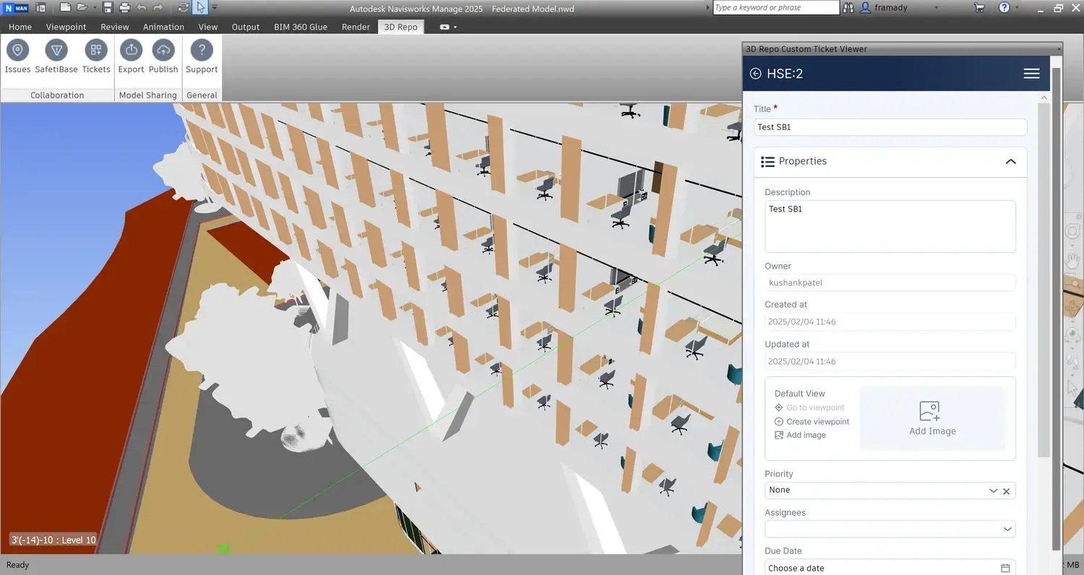Open the Output ribbon tab
Screen dimensions: 1084x575
coord(246,27)
